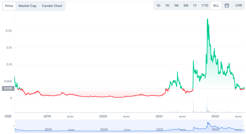Toggle LOG scale on the chart
This screenshot has width=246, height=134.
[239, 6]
